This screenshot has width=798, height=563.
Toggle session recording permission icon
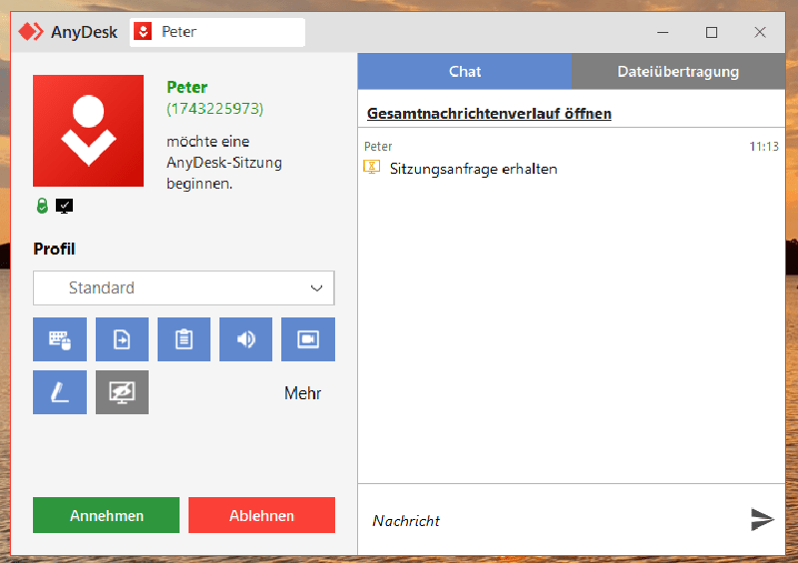coord(307,339)
